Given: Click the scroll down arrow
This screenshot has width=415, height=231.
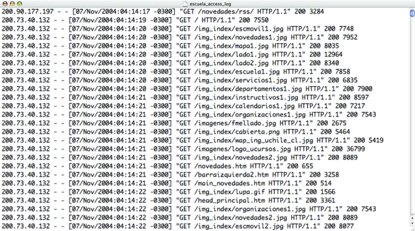Looking at the screenshot, I should tap(412, 224).
